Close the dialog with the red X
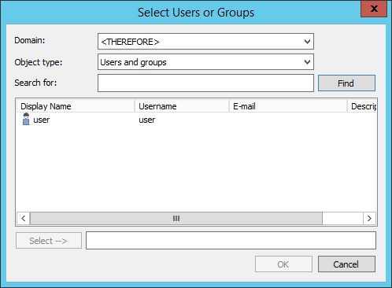This screenshot has height=288, width=392. 374,9
